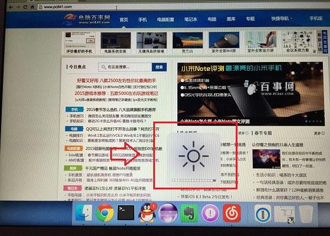Open the 图库 navigation tab
The image size is (330, 236).
click(231, 19)
